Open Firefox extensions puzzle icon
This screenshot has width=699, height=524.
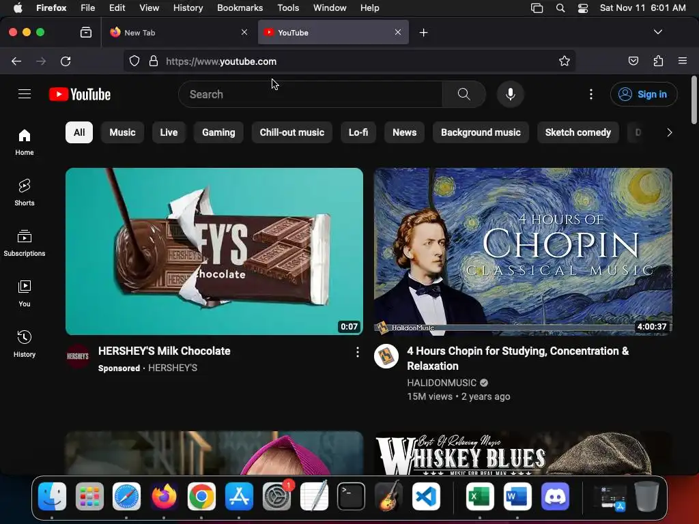point(658,61)
